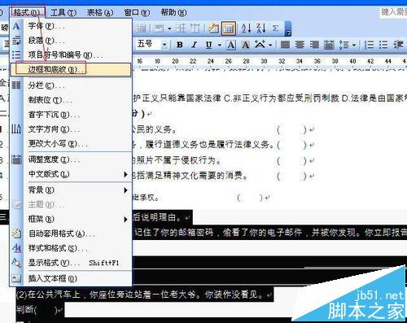The height and width of the screenshot is (323, 407).
Task: Open the 帮助 menu
Action: (x=173, y=12)
